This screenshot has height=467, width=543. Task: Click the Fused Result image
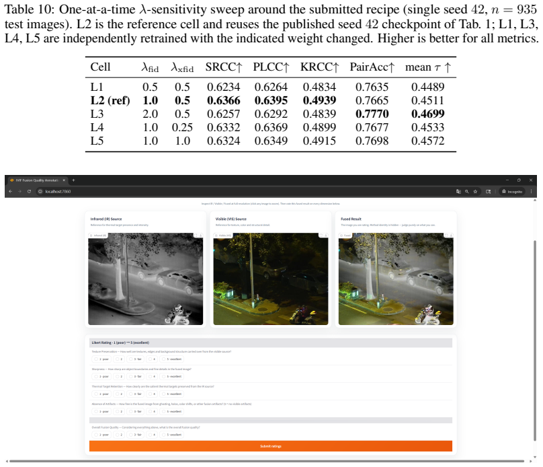tap(396, 279)
